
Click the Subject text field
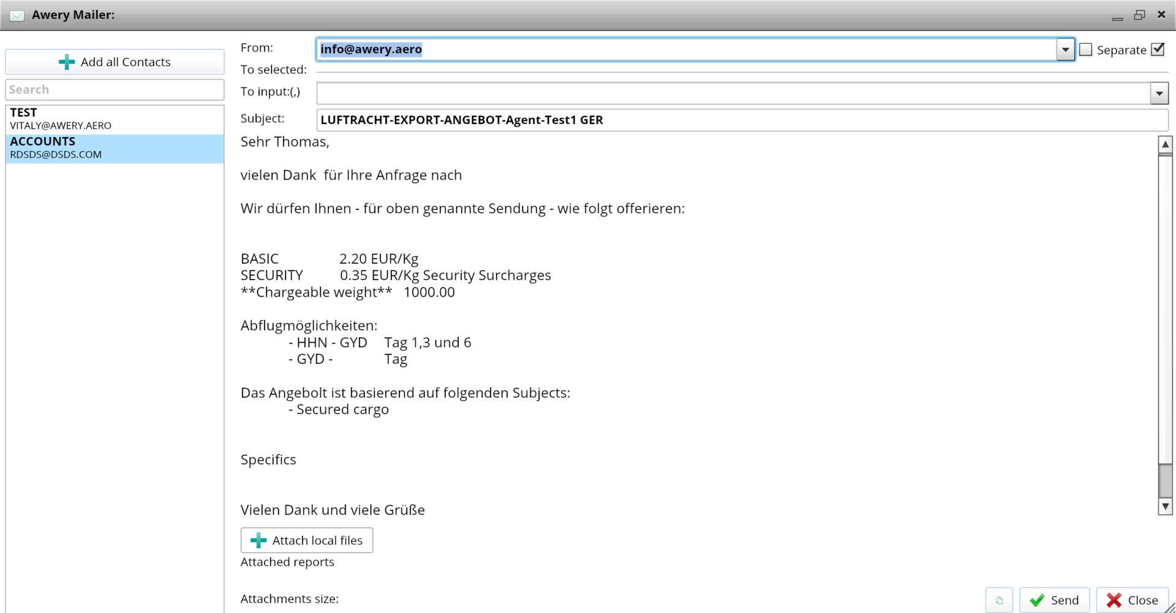pyautogui.click(x=741, y=120)
